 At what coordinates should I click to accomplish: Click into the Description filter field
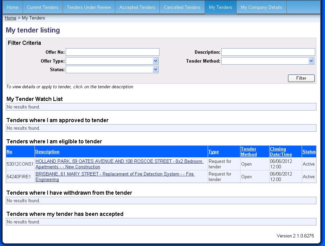(x=268, y=52)
